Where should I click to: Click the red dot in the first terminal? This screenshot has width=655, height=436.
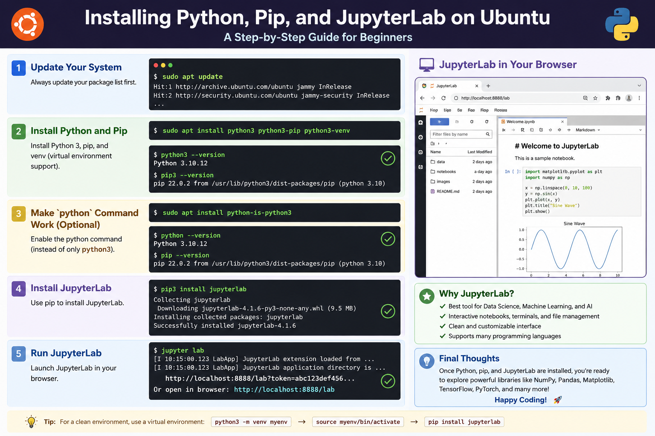coord(156,65)
